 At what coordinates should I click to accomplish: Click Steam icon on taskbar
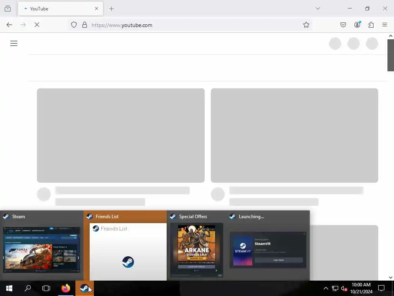85,288
